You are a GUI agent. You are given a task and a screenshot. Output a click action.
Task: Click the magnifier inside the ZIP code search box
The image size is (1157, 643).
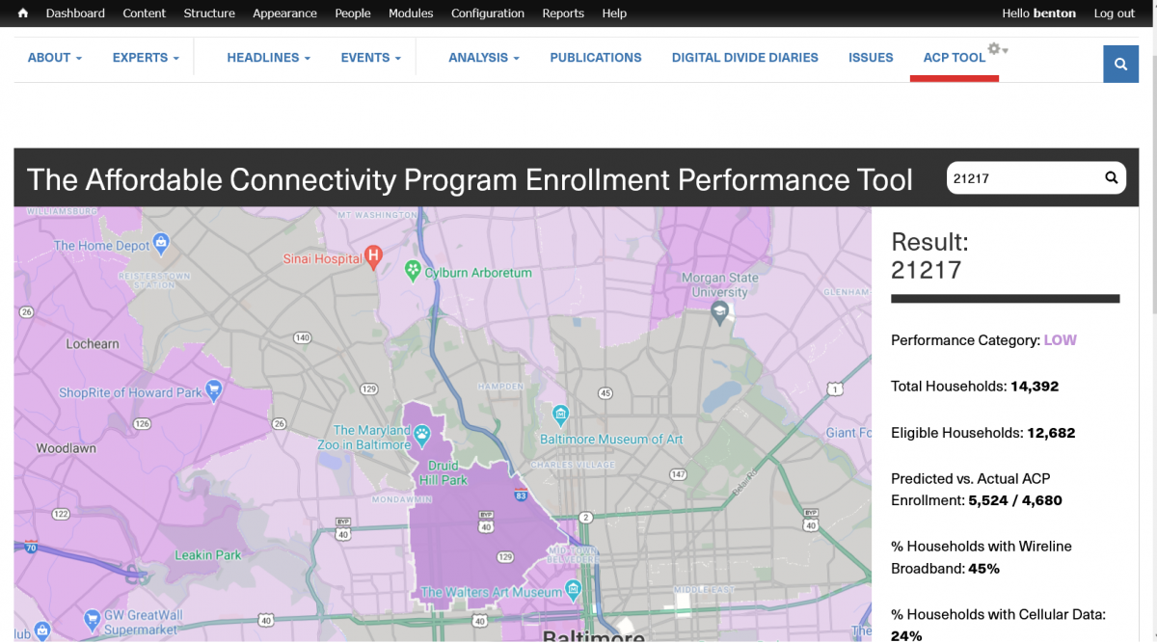tap(1111, 177)
